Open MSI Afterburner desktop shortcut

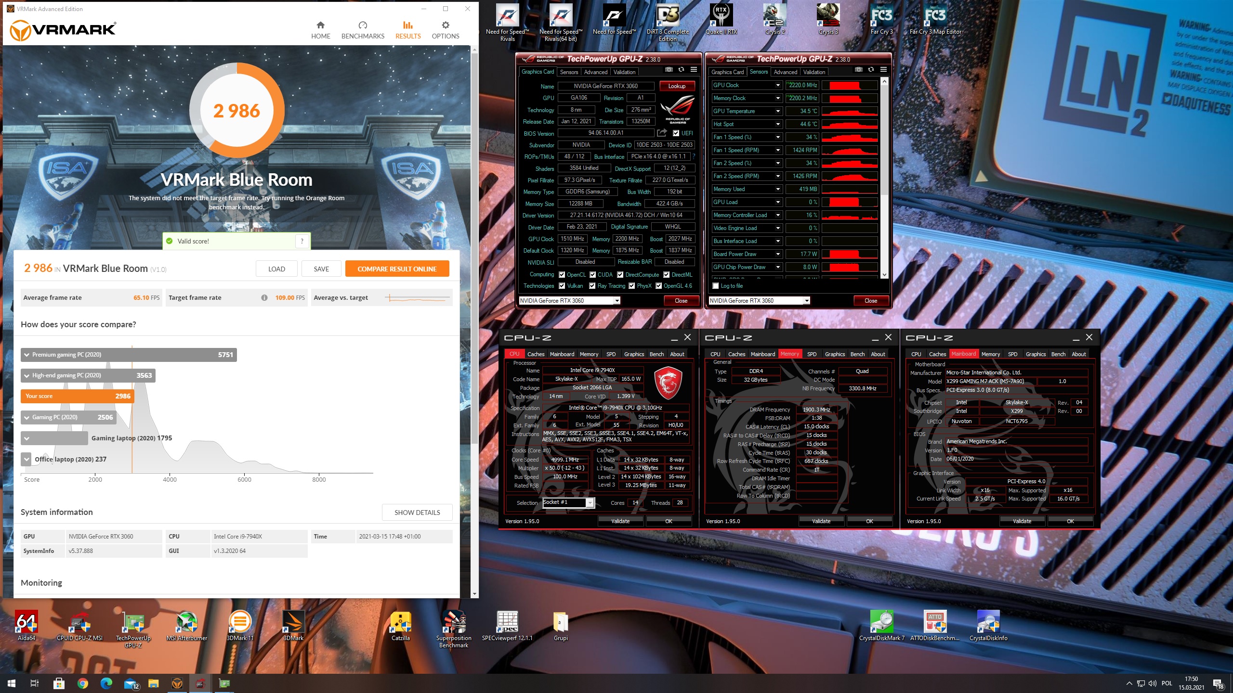[187, 626]
